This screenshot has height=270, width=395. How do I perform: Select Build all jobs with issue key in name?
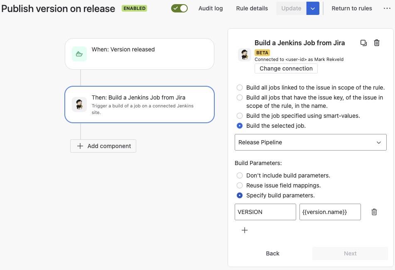[x=240, y=97]
